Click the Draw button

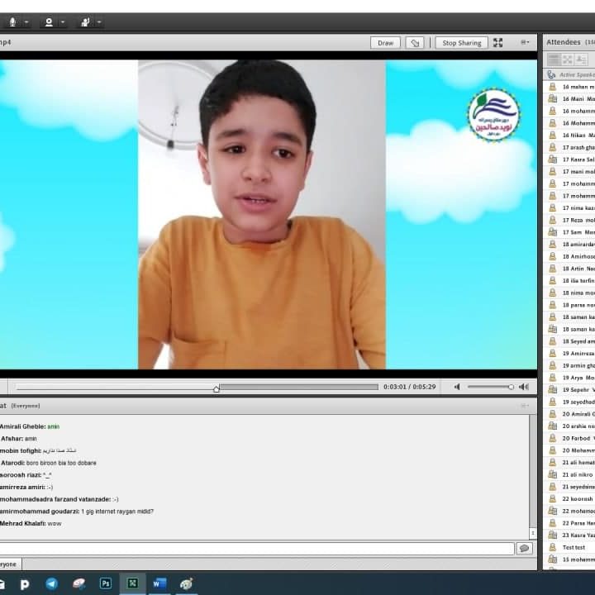point(385,43)
